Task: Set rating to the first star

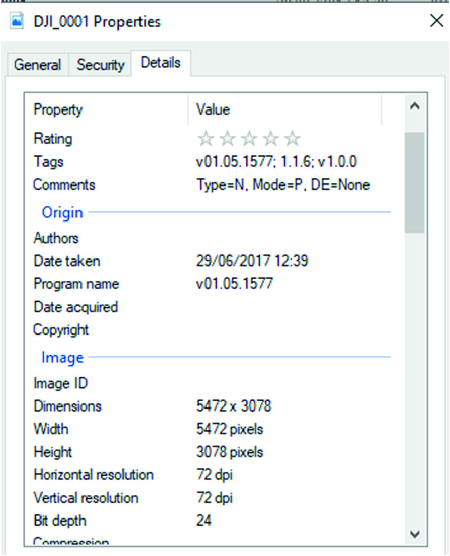Action: (205, 139)
